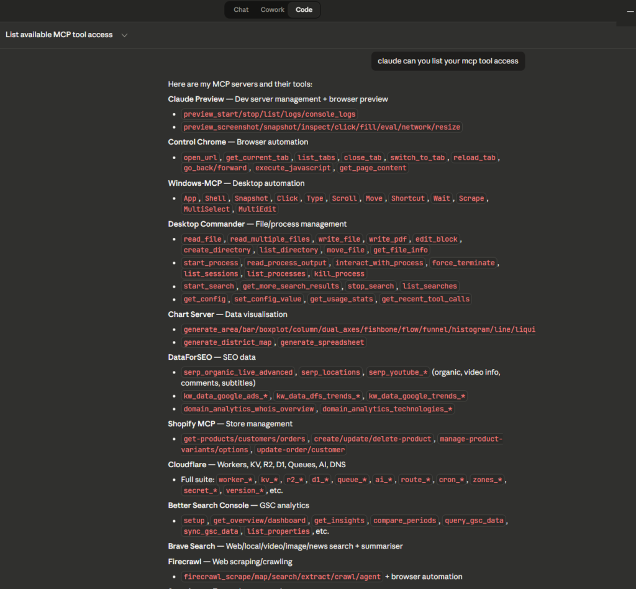
Task: Click the user message bubble
Action: tap(448, 61)
